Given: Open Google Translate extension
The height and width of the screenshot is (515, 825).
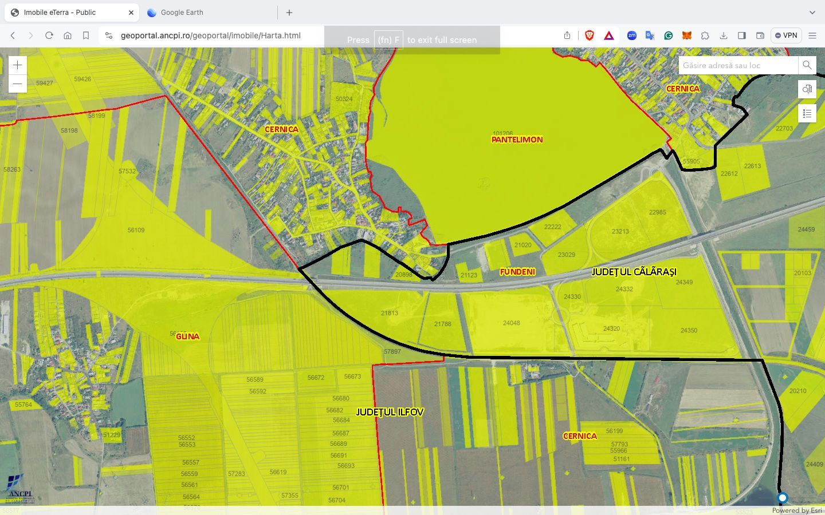Looking at the screenshot, I should coord(650,35).
